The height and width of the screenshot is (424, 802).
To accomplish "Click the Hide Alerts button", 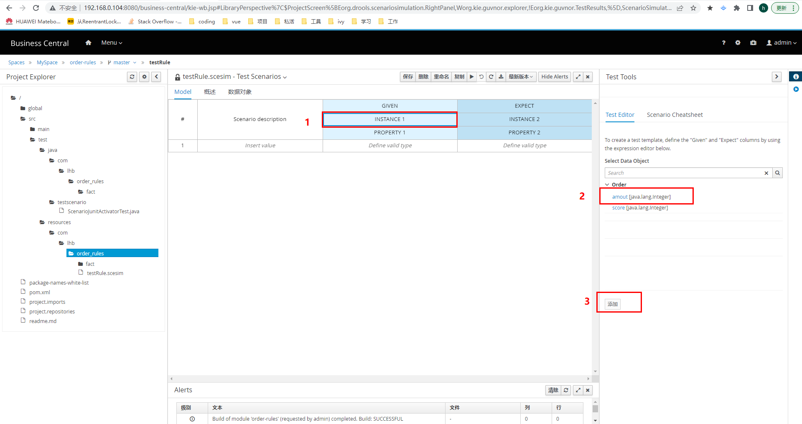I will [x=554, y=77].
